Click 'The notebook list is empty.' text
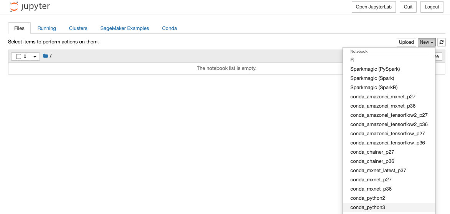450x214 pixels. point(226,68)
